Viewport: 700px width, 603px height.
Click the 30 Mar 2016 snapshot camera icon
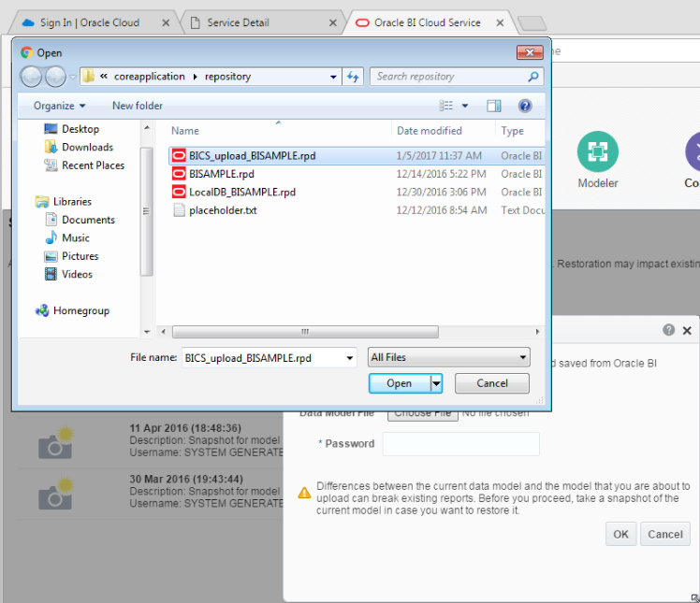pos(55,494)
